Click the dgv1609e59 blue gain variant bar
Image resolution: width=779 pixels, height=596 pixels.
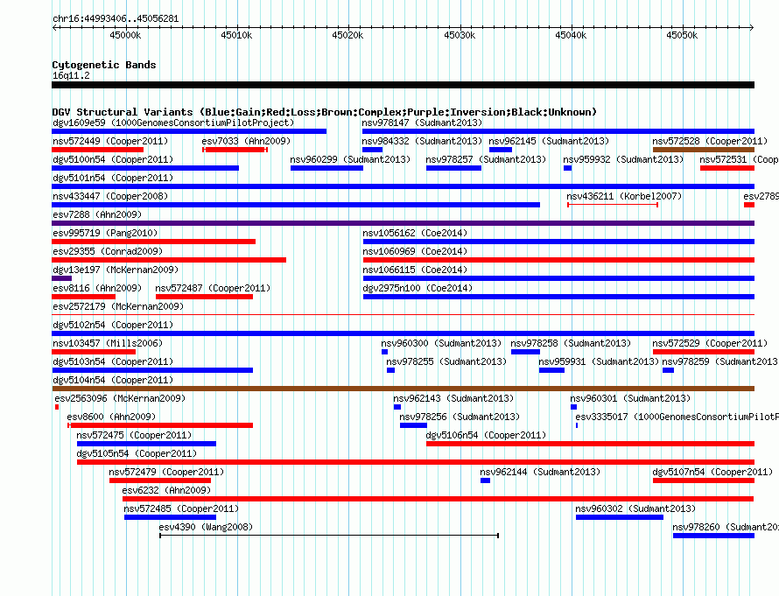click(189, 131)
